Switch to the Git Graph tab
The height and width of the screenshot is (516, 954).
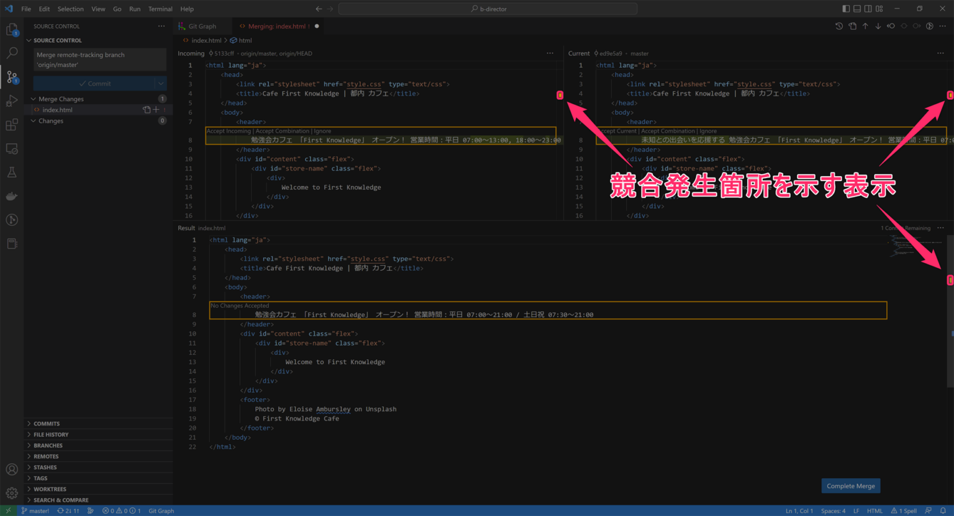[x=202, y=26]
